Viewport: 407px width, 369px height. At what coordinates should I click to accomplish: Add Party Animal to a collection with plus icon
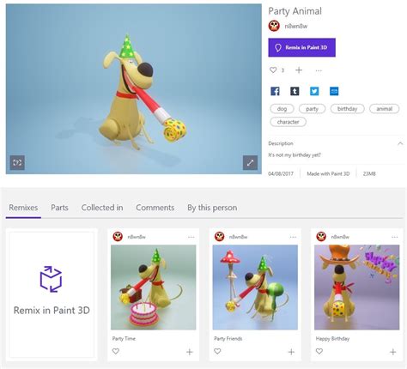click(x=299, y=70)
